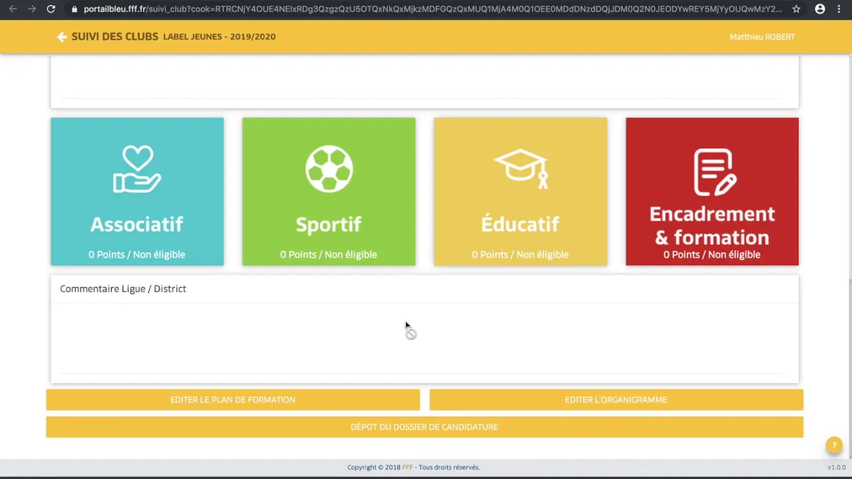Click the FFF link in footer
852x479 pixels.
click(407, 467)
